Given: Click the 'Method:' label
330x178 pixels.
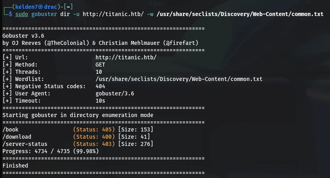Looking at the screenshot, I should click(x=26, y=65).
